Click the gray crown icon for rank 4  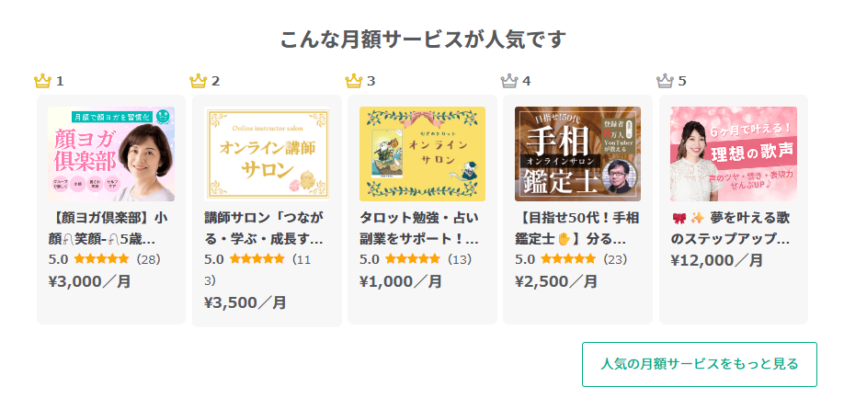509,81
